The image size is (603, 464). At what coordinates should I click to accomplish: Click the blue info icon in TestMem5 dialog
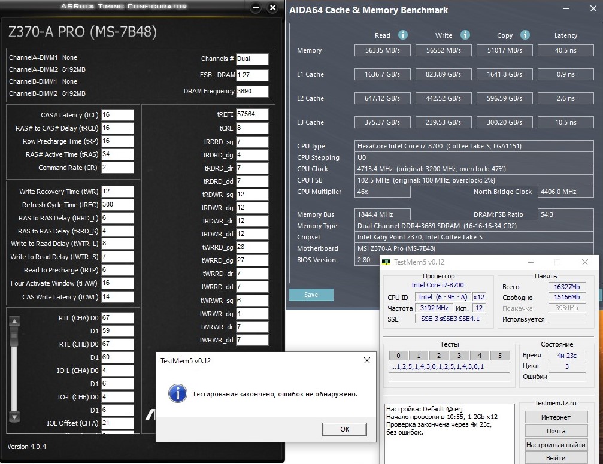point(178,393)
